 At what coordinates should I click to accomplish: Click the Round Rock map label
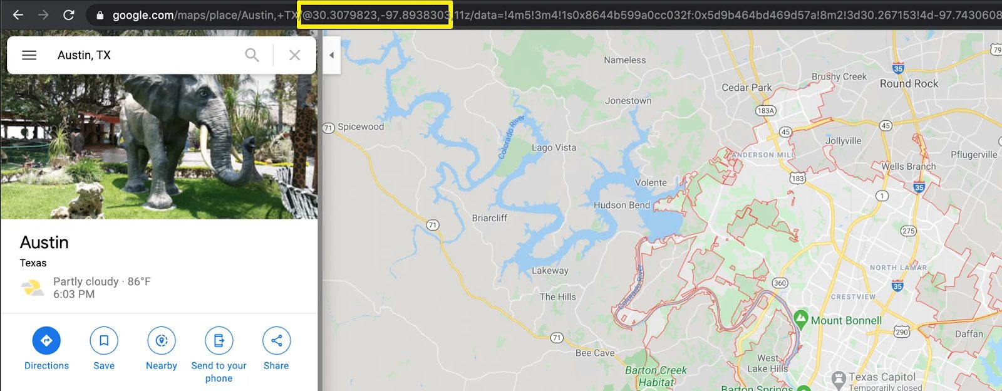[909, 84]
